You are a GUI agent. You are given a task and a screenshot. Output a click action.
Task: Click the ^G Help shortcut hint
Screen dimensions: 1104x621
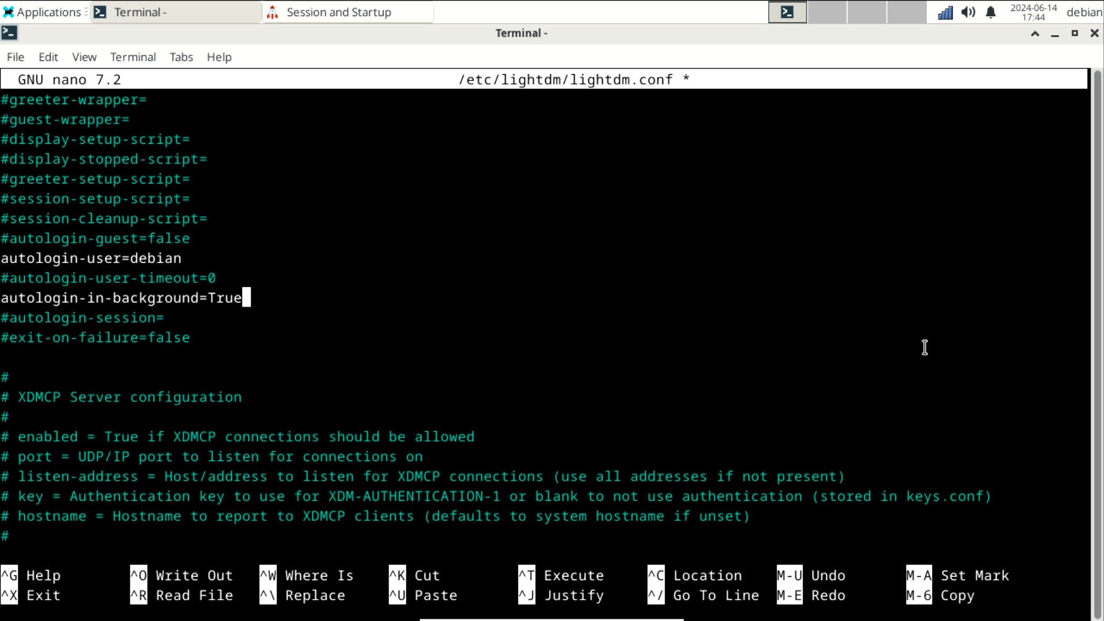[30, 576]
